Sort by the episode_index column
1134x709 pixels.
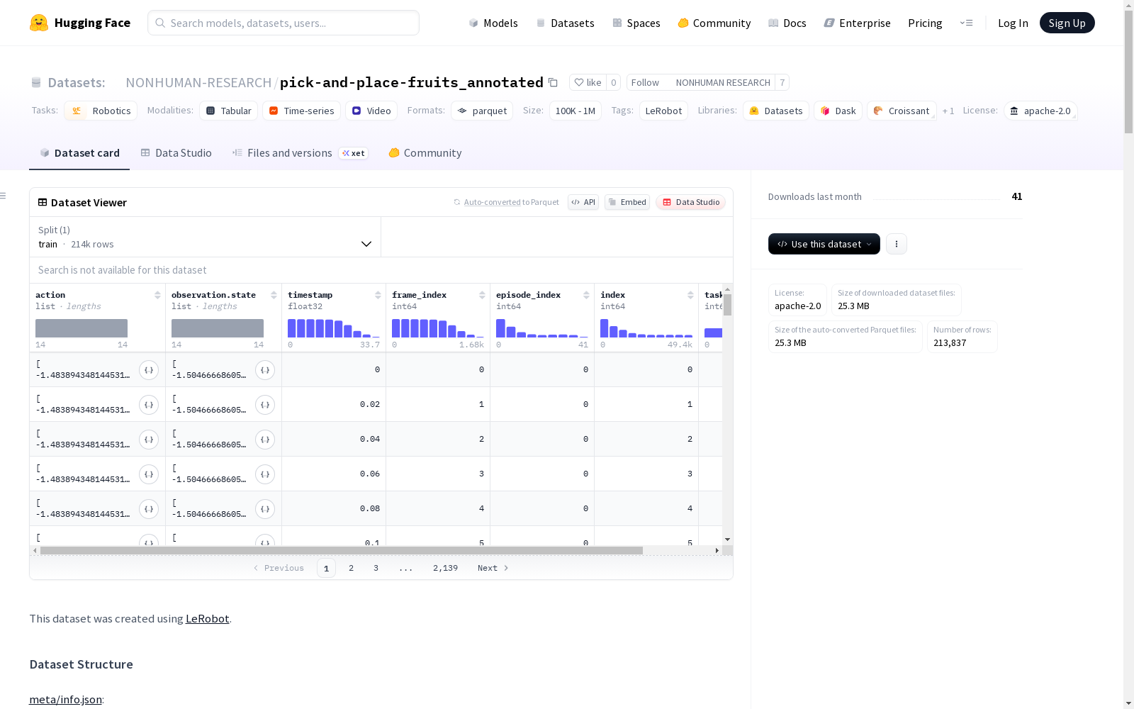pyautogui.click(x=586, y=295)
